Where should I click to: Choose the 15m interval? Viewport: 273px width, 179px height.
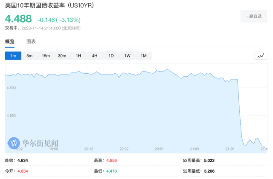tap(46, 56)
